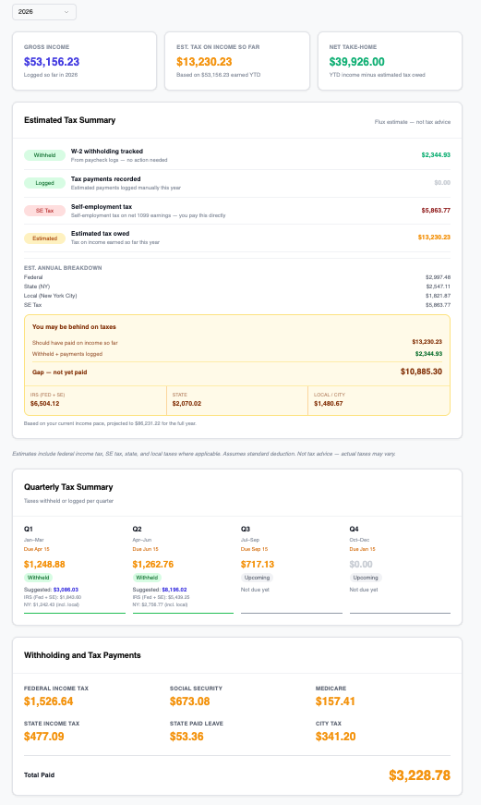Select the Self-employment tax row
The image size is (481, 805).
pyautogui.click(x=237, y=211)
